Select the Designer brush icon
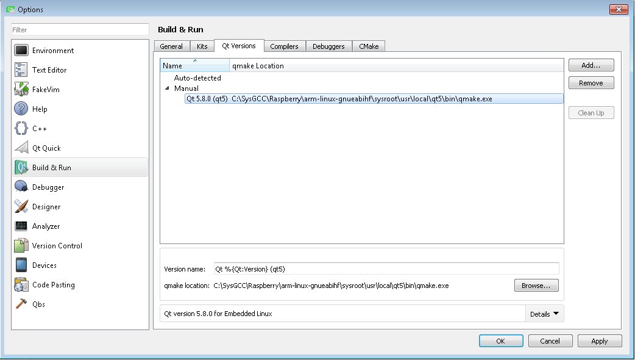Viewport: 635px width, 360px height. pos(21,206)
